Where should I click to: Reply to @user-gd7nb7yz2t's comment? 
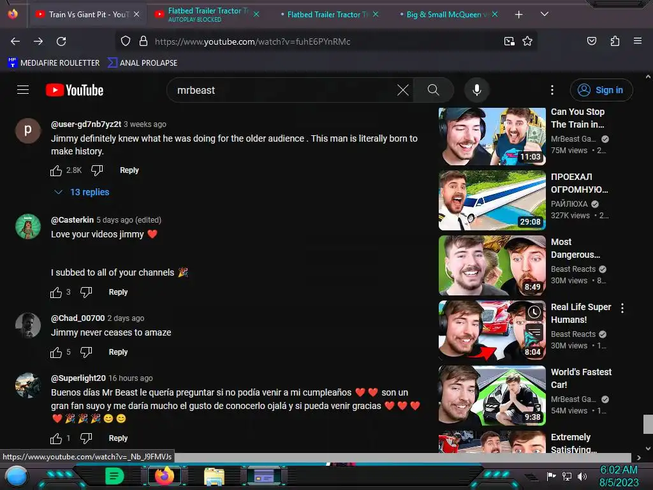(x=129, y=170)
